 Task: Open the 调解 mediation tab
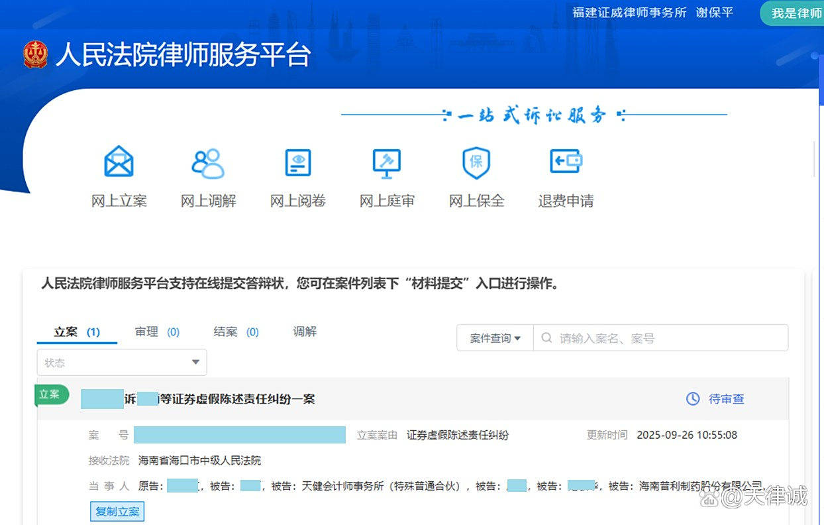pyautogui.click(x=305, y=331)
